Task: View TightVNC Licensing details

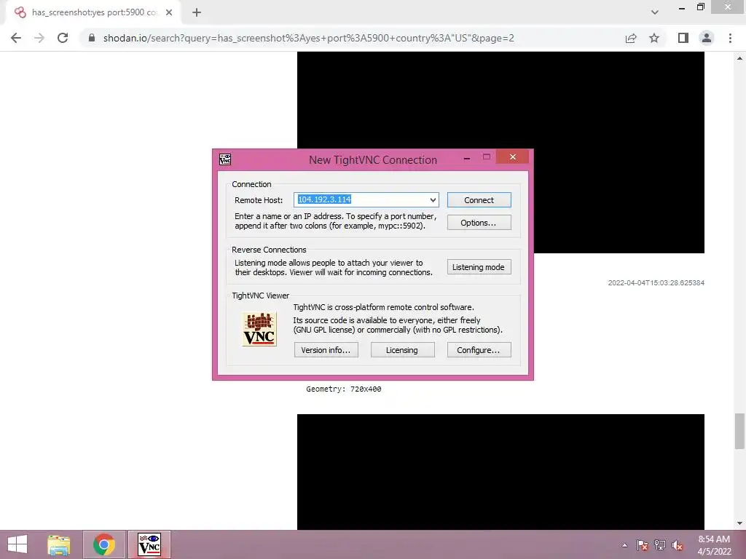Action: (x=402, y=350)
